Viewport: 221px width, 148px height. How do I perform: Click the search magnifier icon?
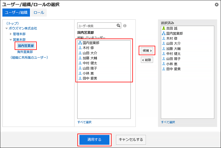[x=119, y=25]
